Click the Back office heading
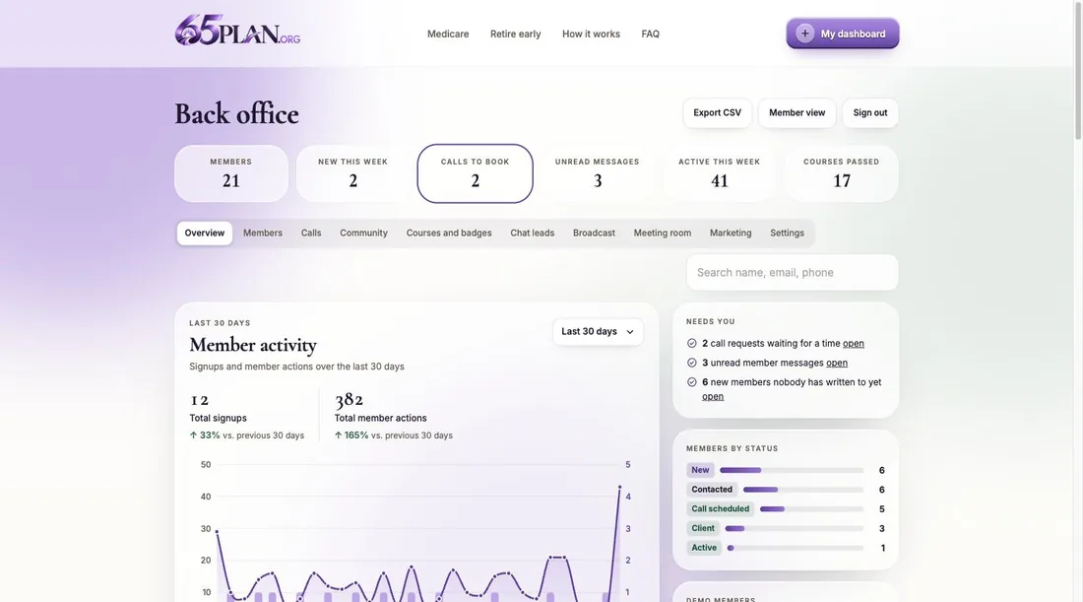This screenshot has width=1083, height=602. coord(237,114)
